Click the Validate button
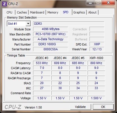 point(80,107)
